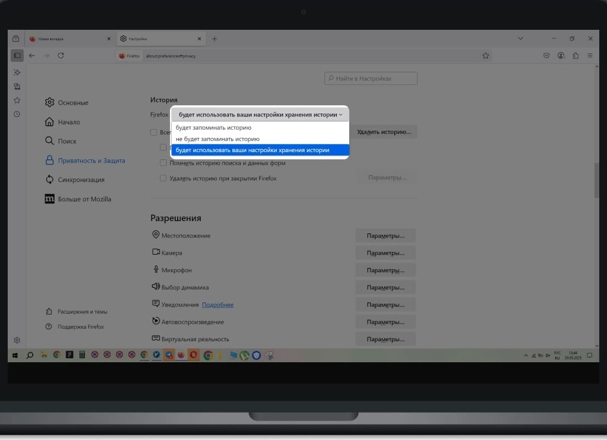Open the bookmarks star in the sidebar
607x440 pixels.
[17, 100]
